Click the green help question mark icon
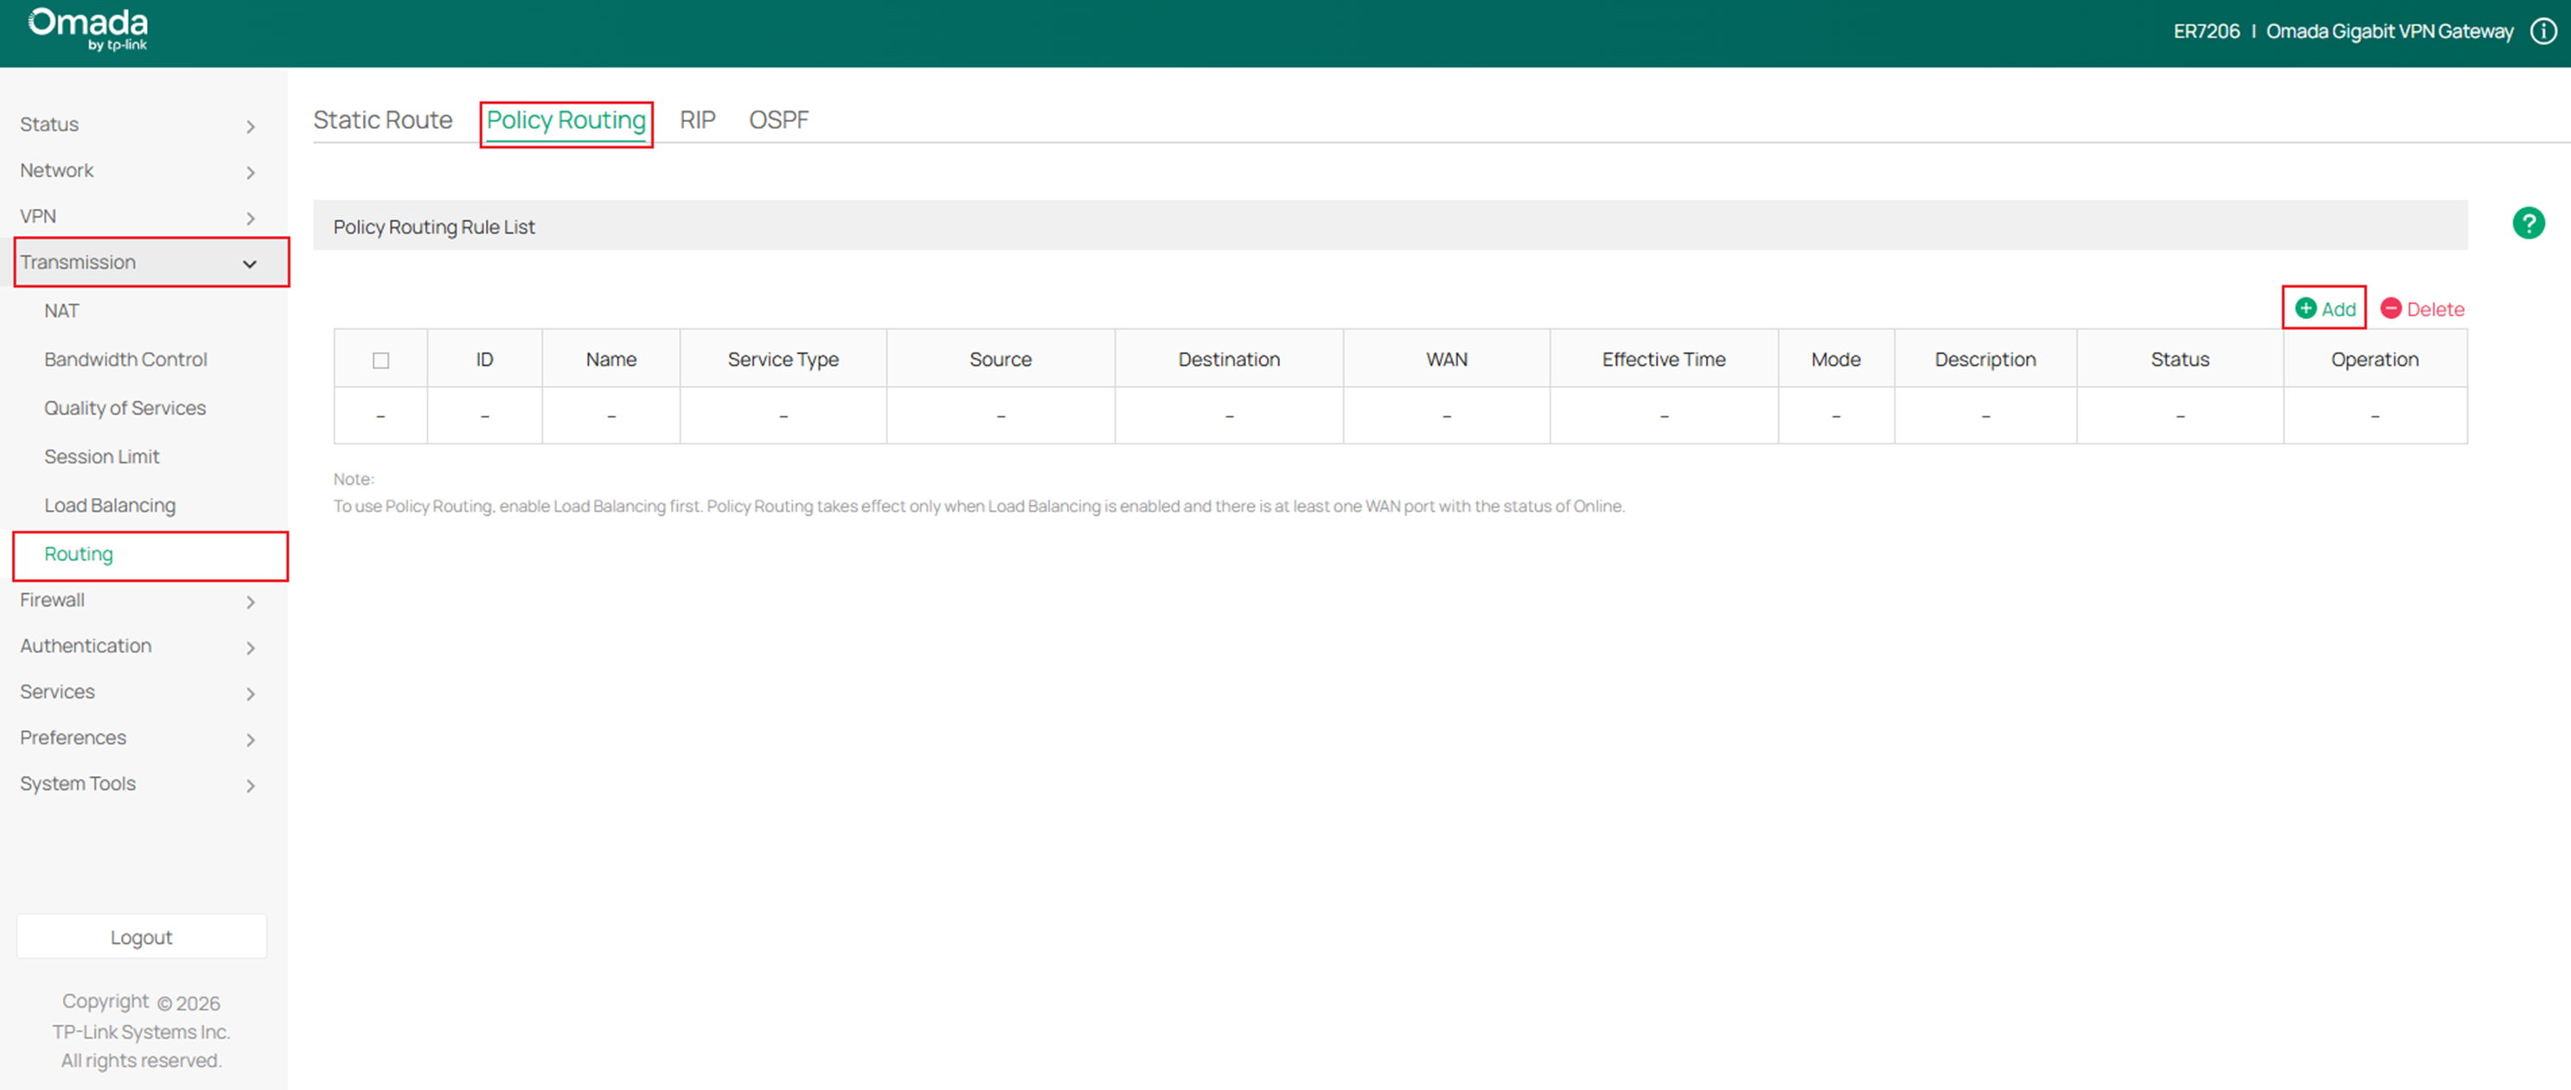Screen dimensions: 2571x1090 pos(2529,223)
